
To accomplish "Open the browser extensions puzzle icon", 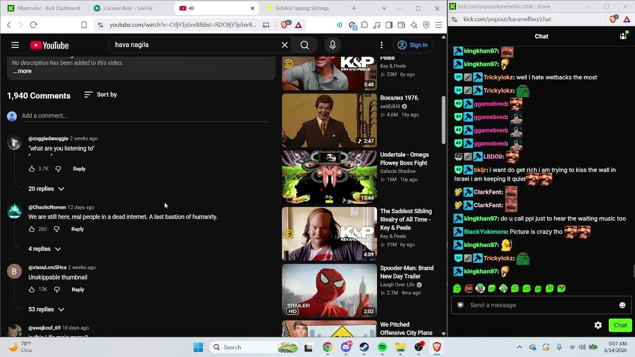I will pos(365,25).
